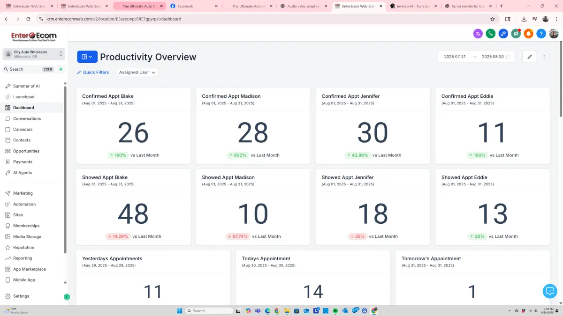Expand the City Auto Wholesale location switcher
Screen dimensions: 563x316
[33, 54]
